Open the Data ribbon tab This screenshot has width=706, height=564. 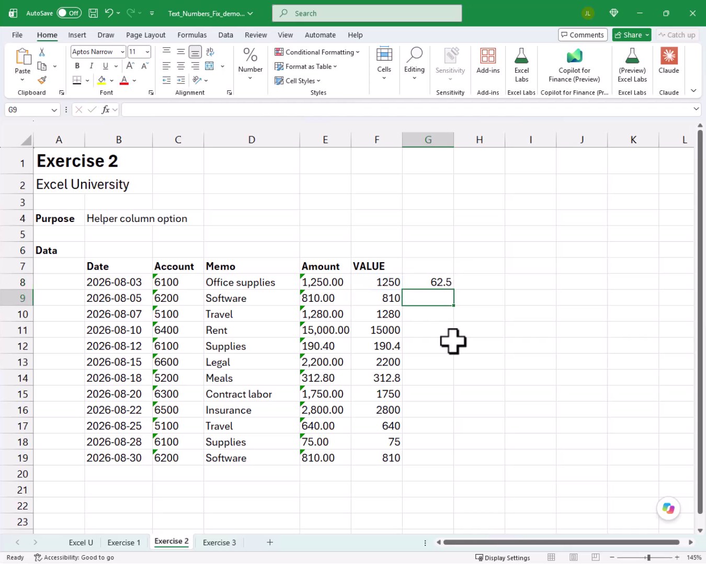coord(226,35)
